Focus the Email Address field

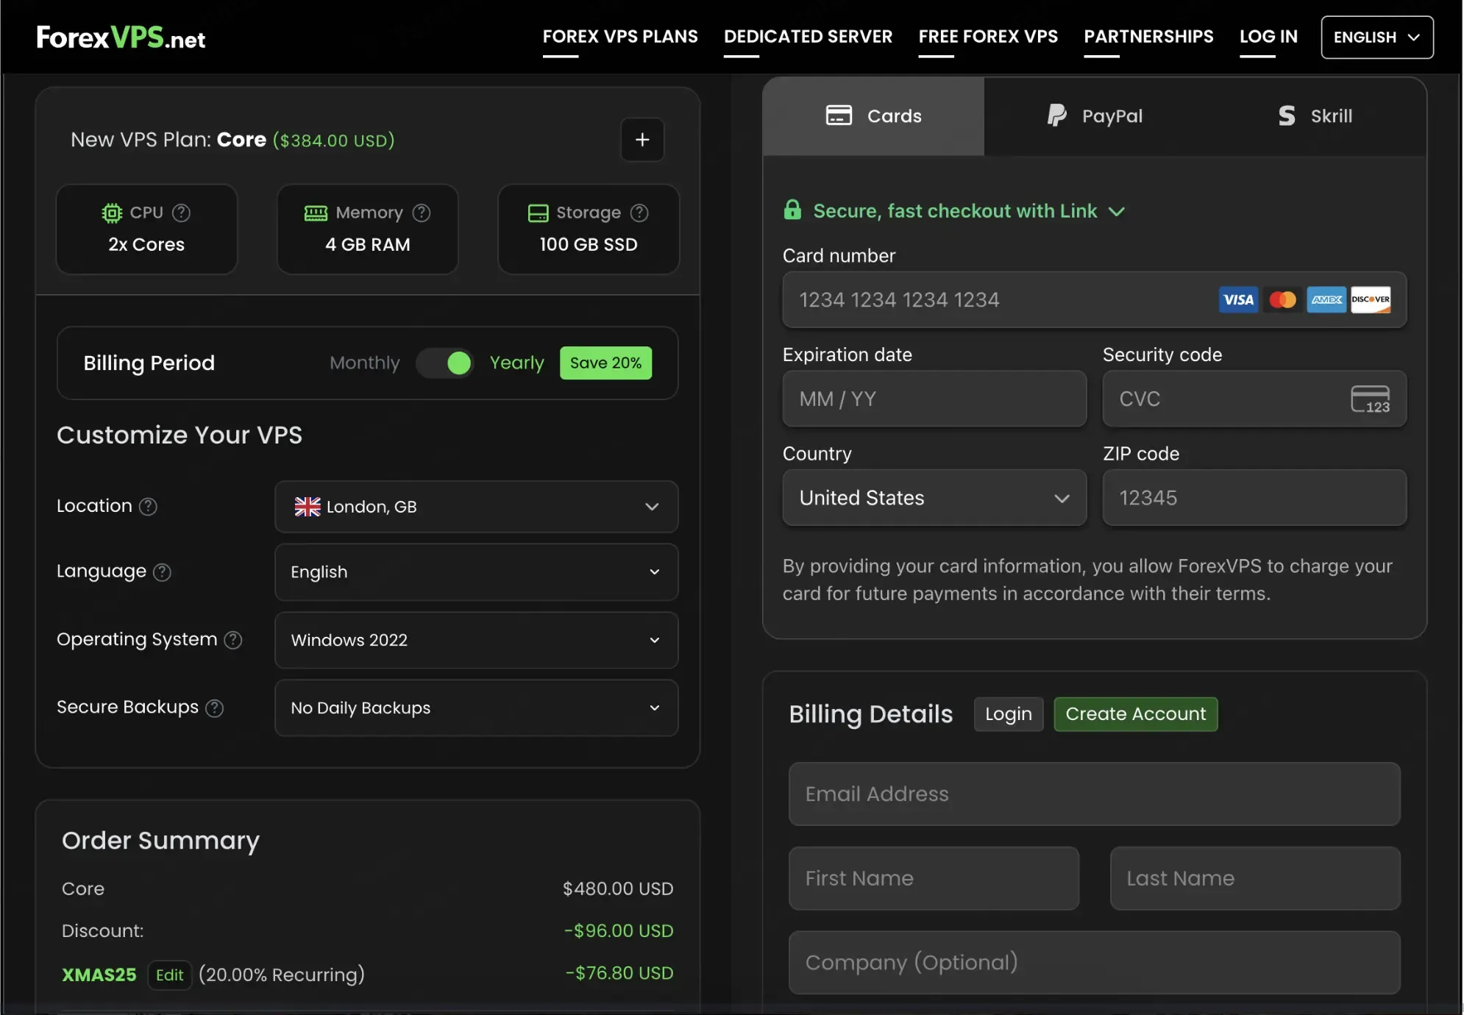(1095, 794)
